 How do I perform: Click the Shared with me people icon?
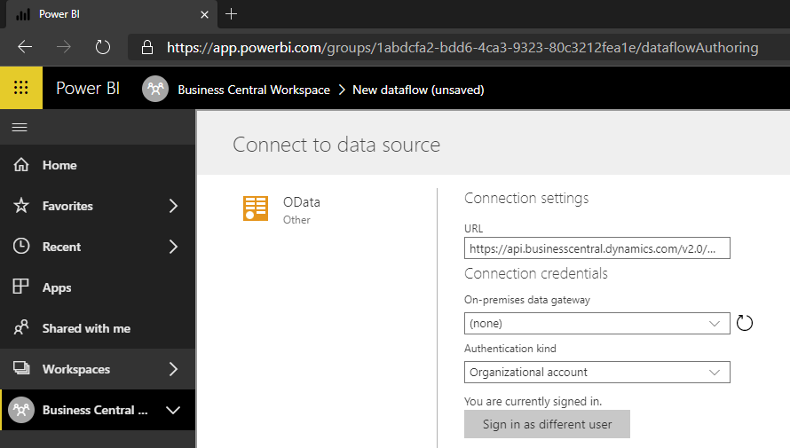click(21, 327)
